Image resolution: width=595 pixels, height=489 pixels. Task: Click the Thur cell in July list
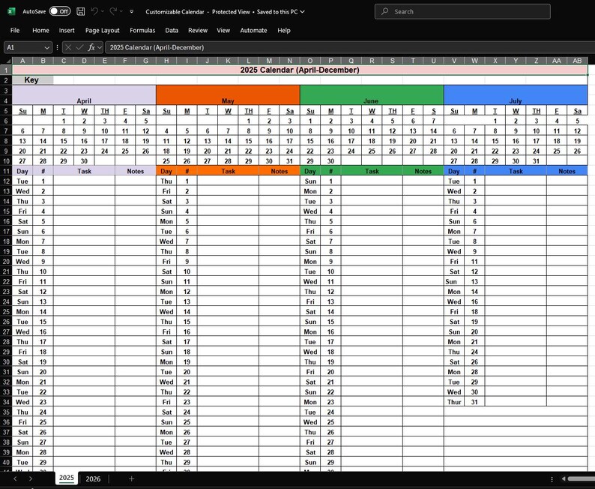tap(454, 402)
